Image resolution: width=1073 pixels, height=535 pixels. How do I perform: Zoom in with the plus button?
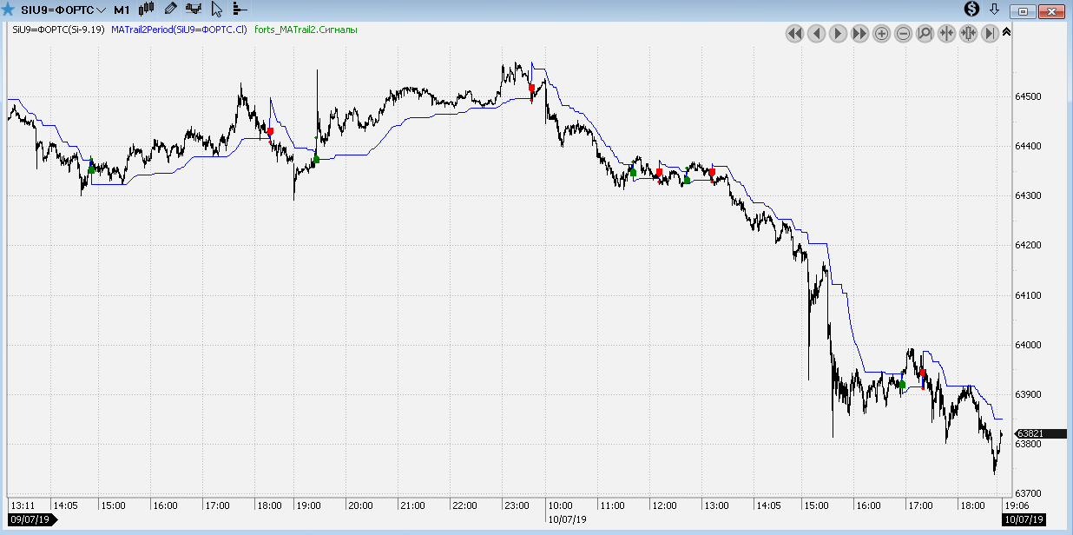coord(881,34)
